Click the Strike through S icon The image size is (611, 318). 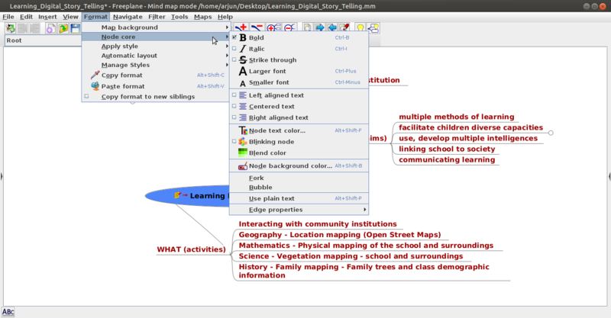pyautogui.click(x=243, y=60)
